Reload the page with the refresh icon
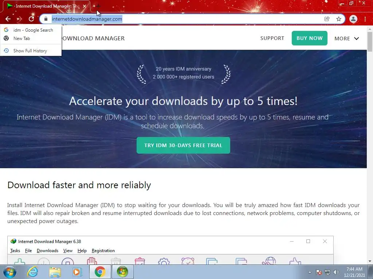 click(x=31, y=19)
